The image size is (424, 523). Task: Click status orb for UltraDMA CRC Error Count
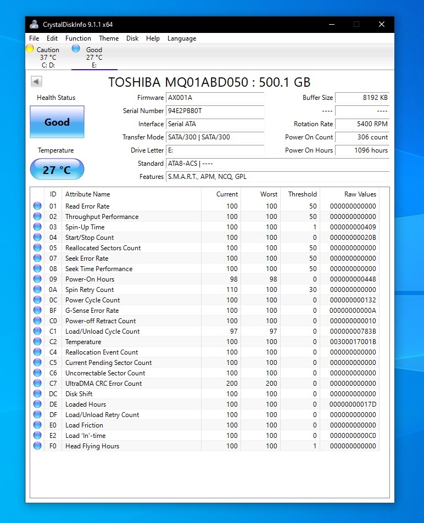tap(37, 383)
